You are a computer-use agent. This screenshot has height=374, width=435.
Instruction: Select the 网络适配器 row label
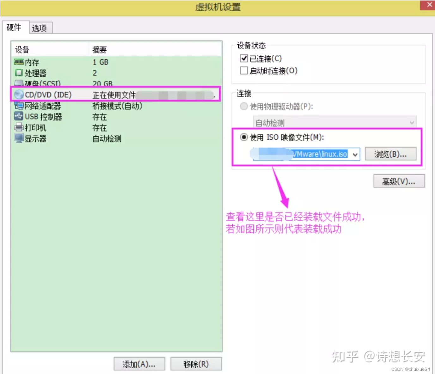(x=43, y=106)
